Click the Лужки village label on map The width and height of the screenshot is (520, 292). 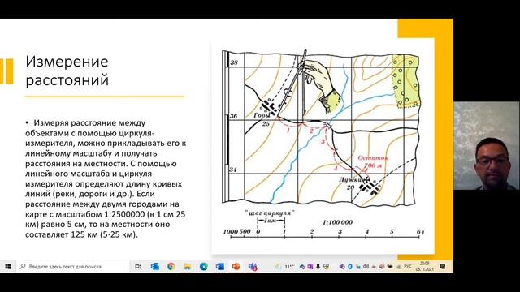[x=350, y=180]
